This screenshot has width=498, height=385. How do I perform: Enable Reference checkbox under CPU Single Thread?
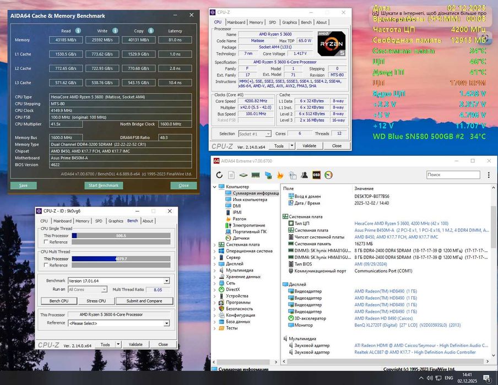[46, 242]
